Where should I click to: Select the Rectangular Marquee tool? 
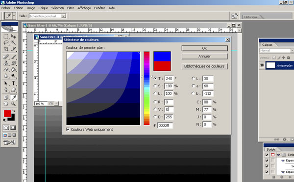pos(6,37)
